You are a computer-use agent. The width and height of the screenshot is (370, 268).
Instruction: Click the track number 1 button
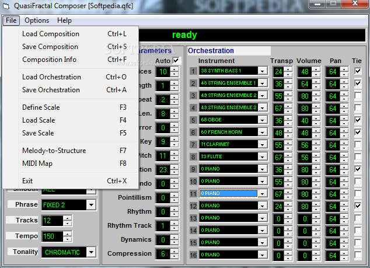click(x=193, y=71)
